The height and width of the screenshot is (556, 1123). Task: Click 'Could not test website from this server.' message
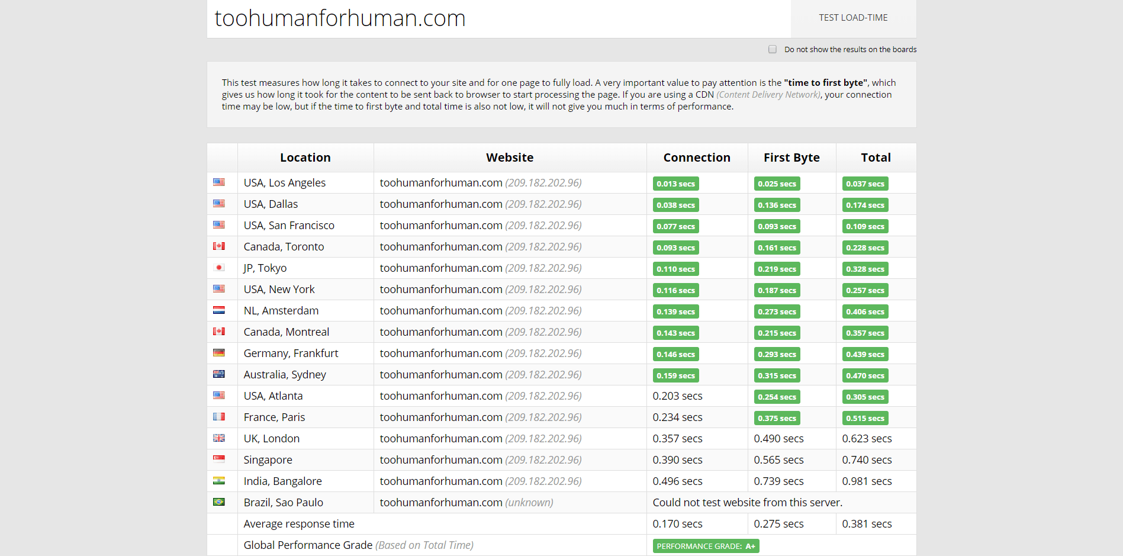[747, 502]
